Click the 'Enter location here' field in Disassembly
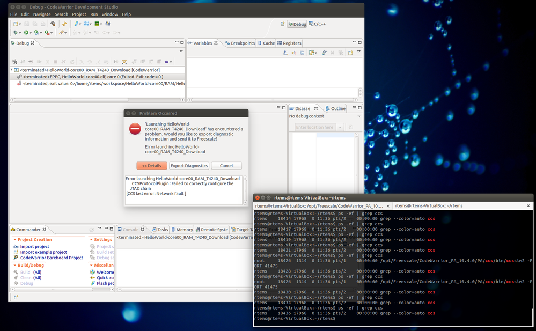This screenshot has width=536, height=331. click(315, 127)
